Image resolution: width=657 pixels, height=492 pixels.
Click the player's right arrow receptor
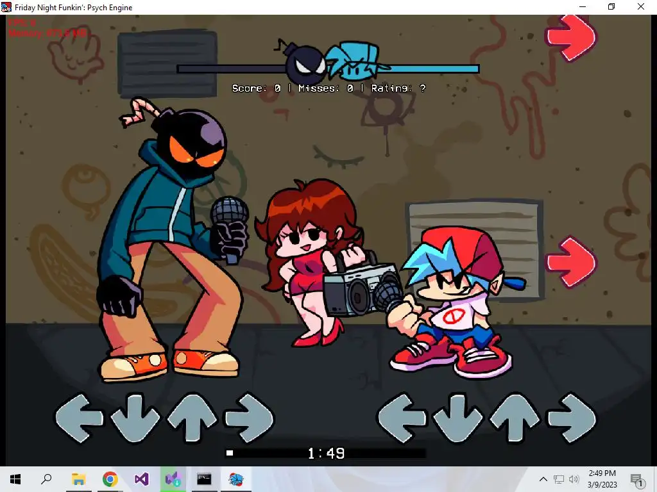coord(572,418)
